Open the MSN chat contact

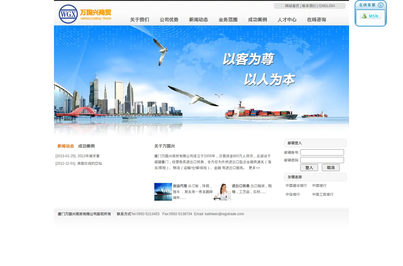point(371,16)
